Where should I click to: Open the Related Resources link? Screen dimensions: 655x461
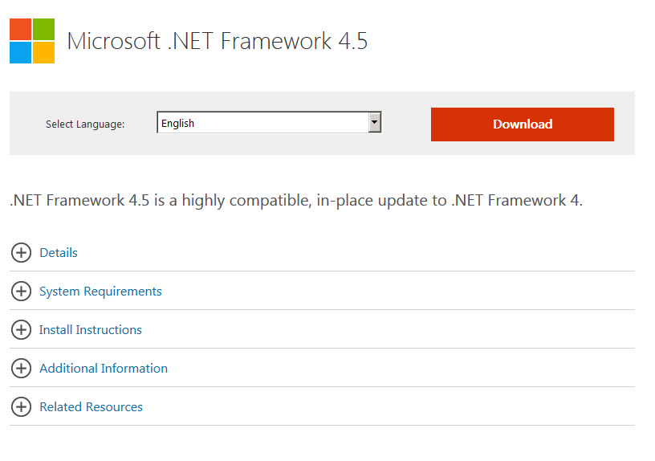[91, 406]
